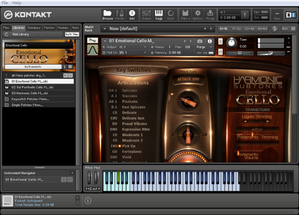Click the instrument snapshot camera icon
The width and height of the screenshot is (299, 215).
click(200, 41)
